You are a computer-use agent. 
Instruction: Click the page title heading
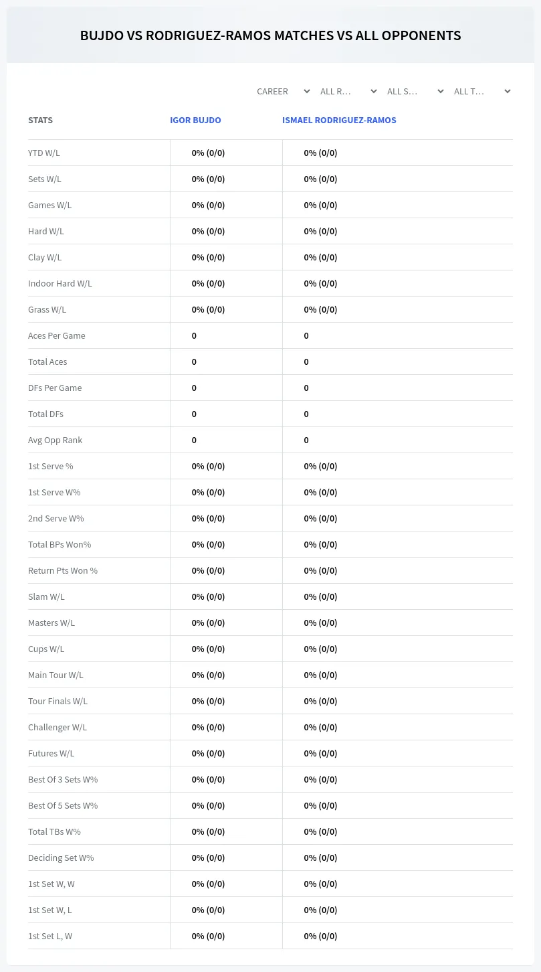point(270,35)
